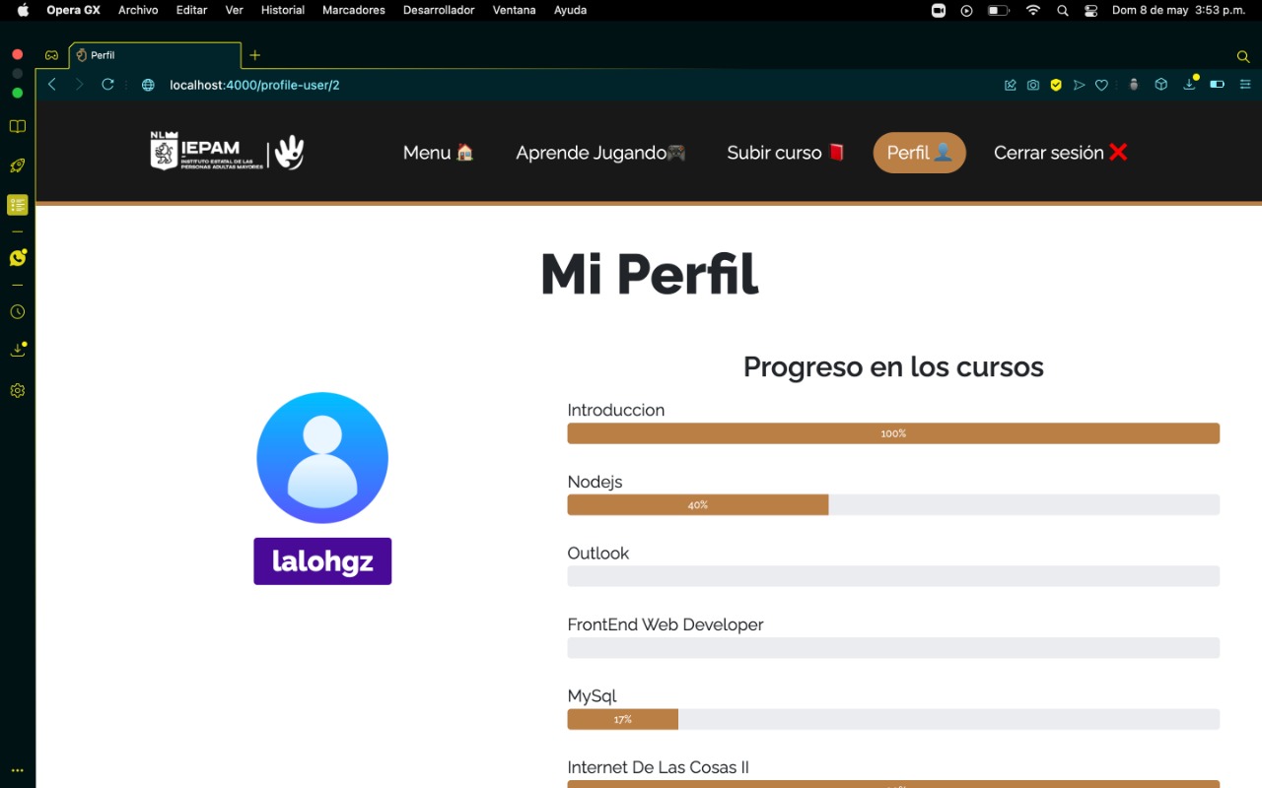Open the bug extension icon

click(1134, 85)
